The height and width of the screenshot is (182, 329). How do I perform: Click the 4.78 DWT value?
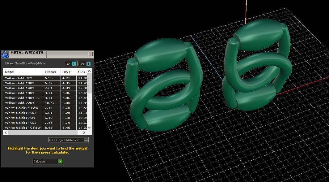[x=66, y=108]
